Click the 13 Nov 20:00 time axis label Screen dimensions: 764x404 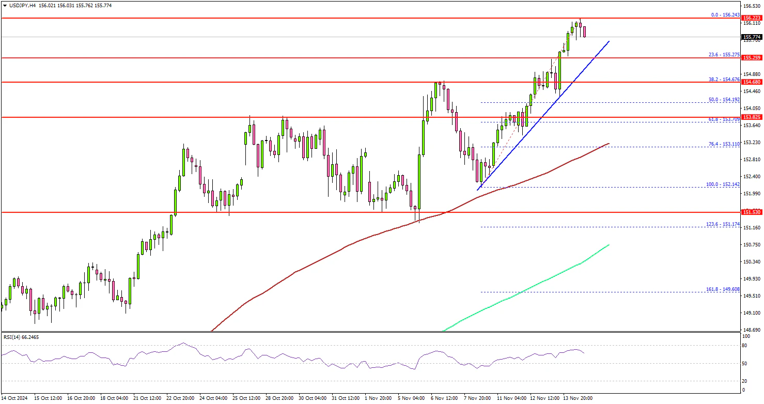(579, 398)
